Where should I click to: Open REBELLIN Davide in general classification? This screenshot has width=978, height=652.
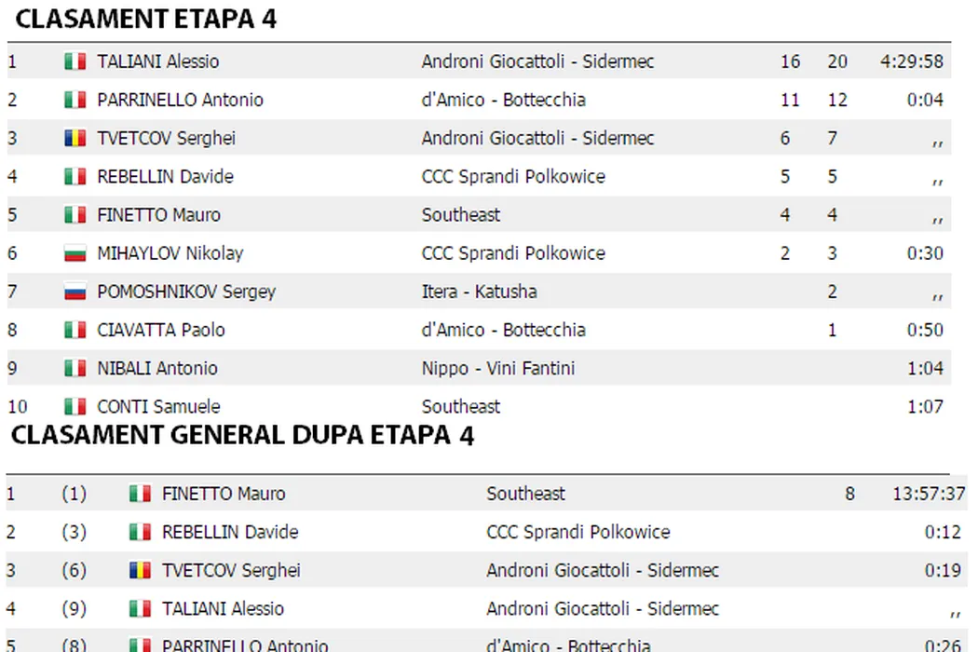pos(230,533)
